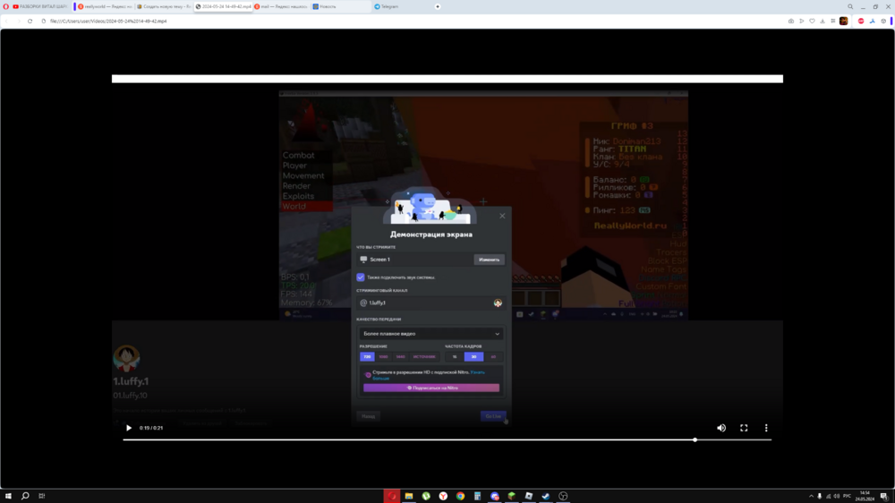Select Player category in cheat menu

coord(294,166)
